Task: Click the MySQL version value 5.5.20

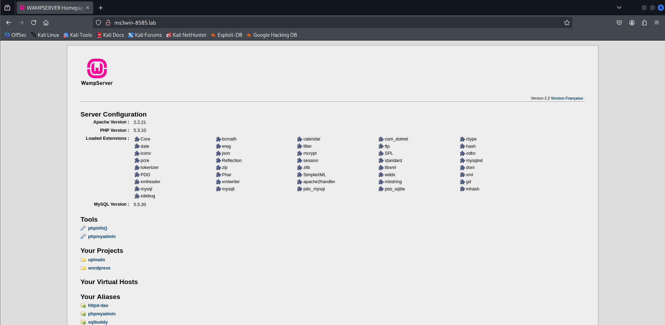Action: pyautogui.click(x=140, y=205)
